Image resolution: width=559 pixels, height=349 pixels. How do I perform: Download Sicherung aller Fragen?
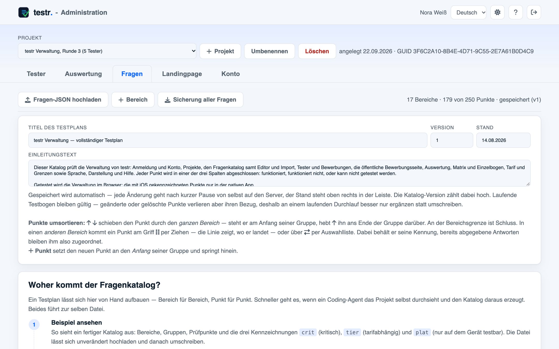pyautogui.click(x=200, y=100)
